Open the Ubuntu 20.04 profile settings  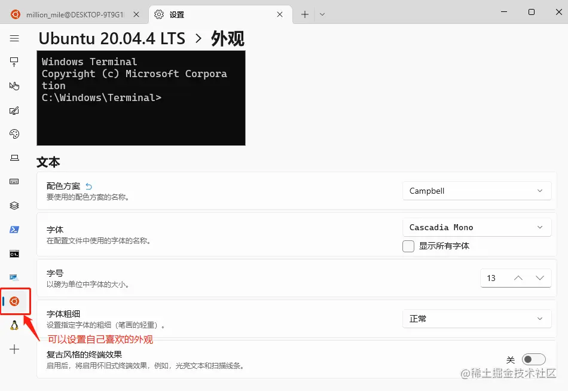click(x=14, y=301)
